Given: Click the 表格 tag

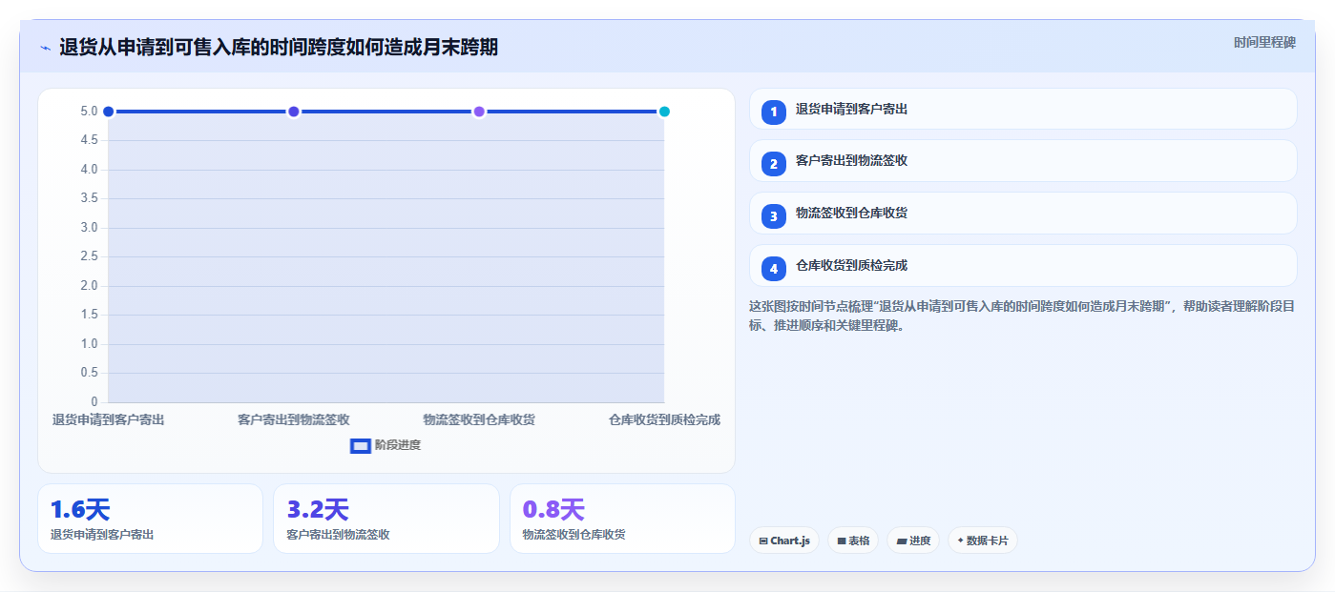Looking at the screenshot, I should click(853, 541).
